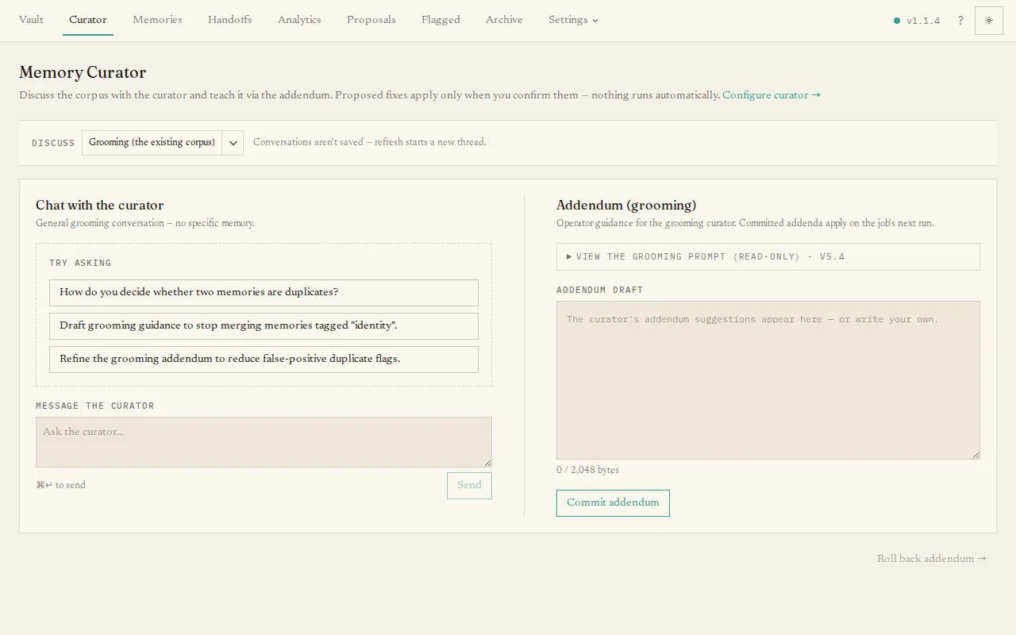
Task: Focus the Ask the curator message box
Action: coord(264,442)
